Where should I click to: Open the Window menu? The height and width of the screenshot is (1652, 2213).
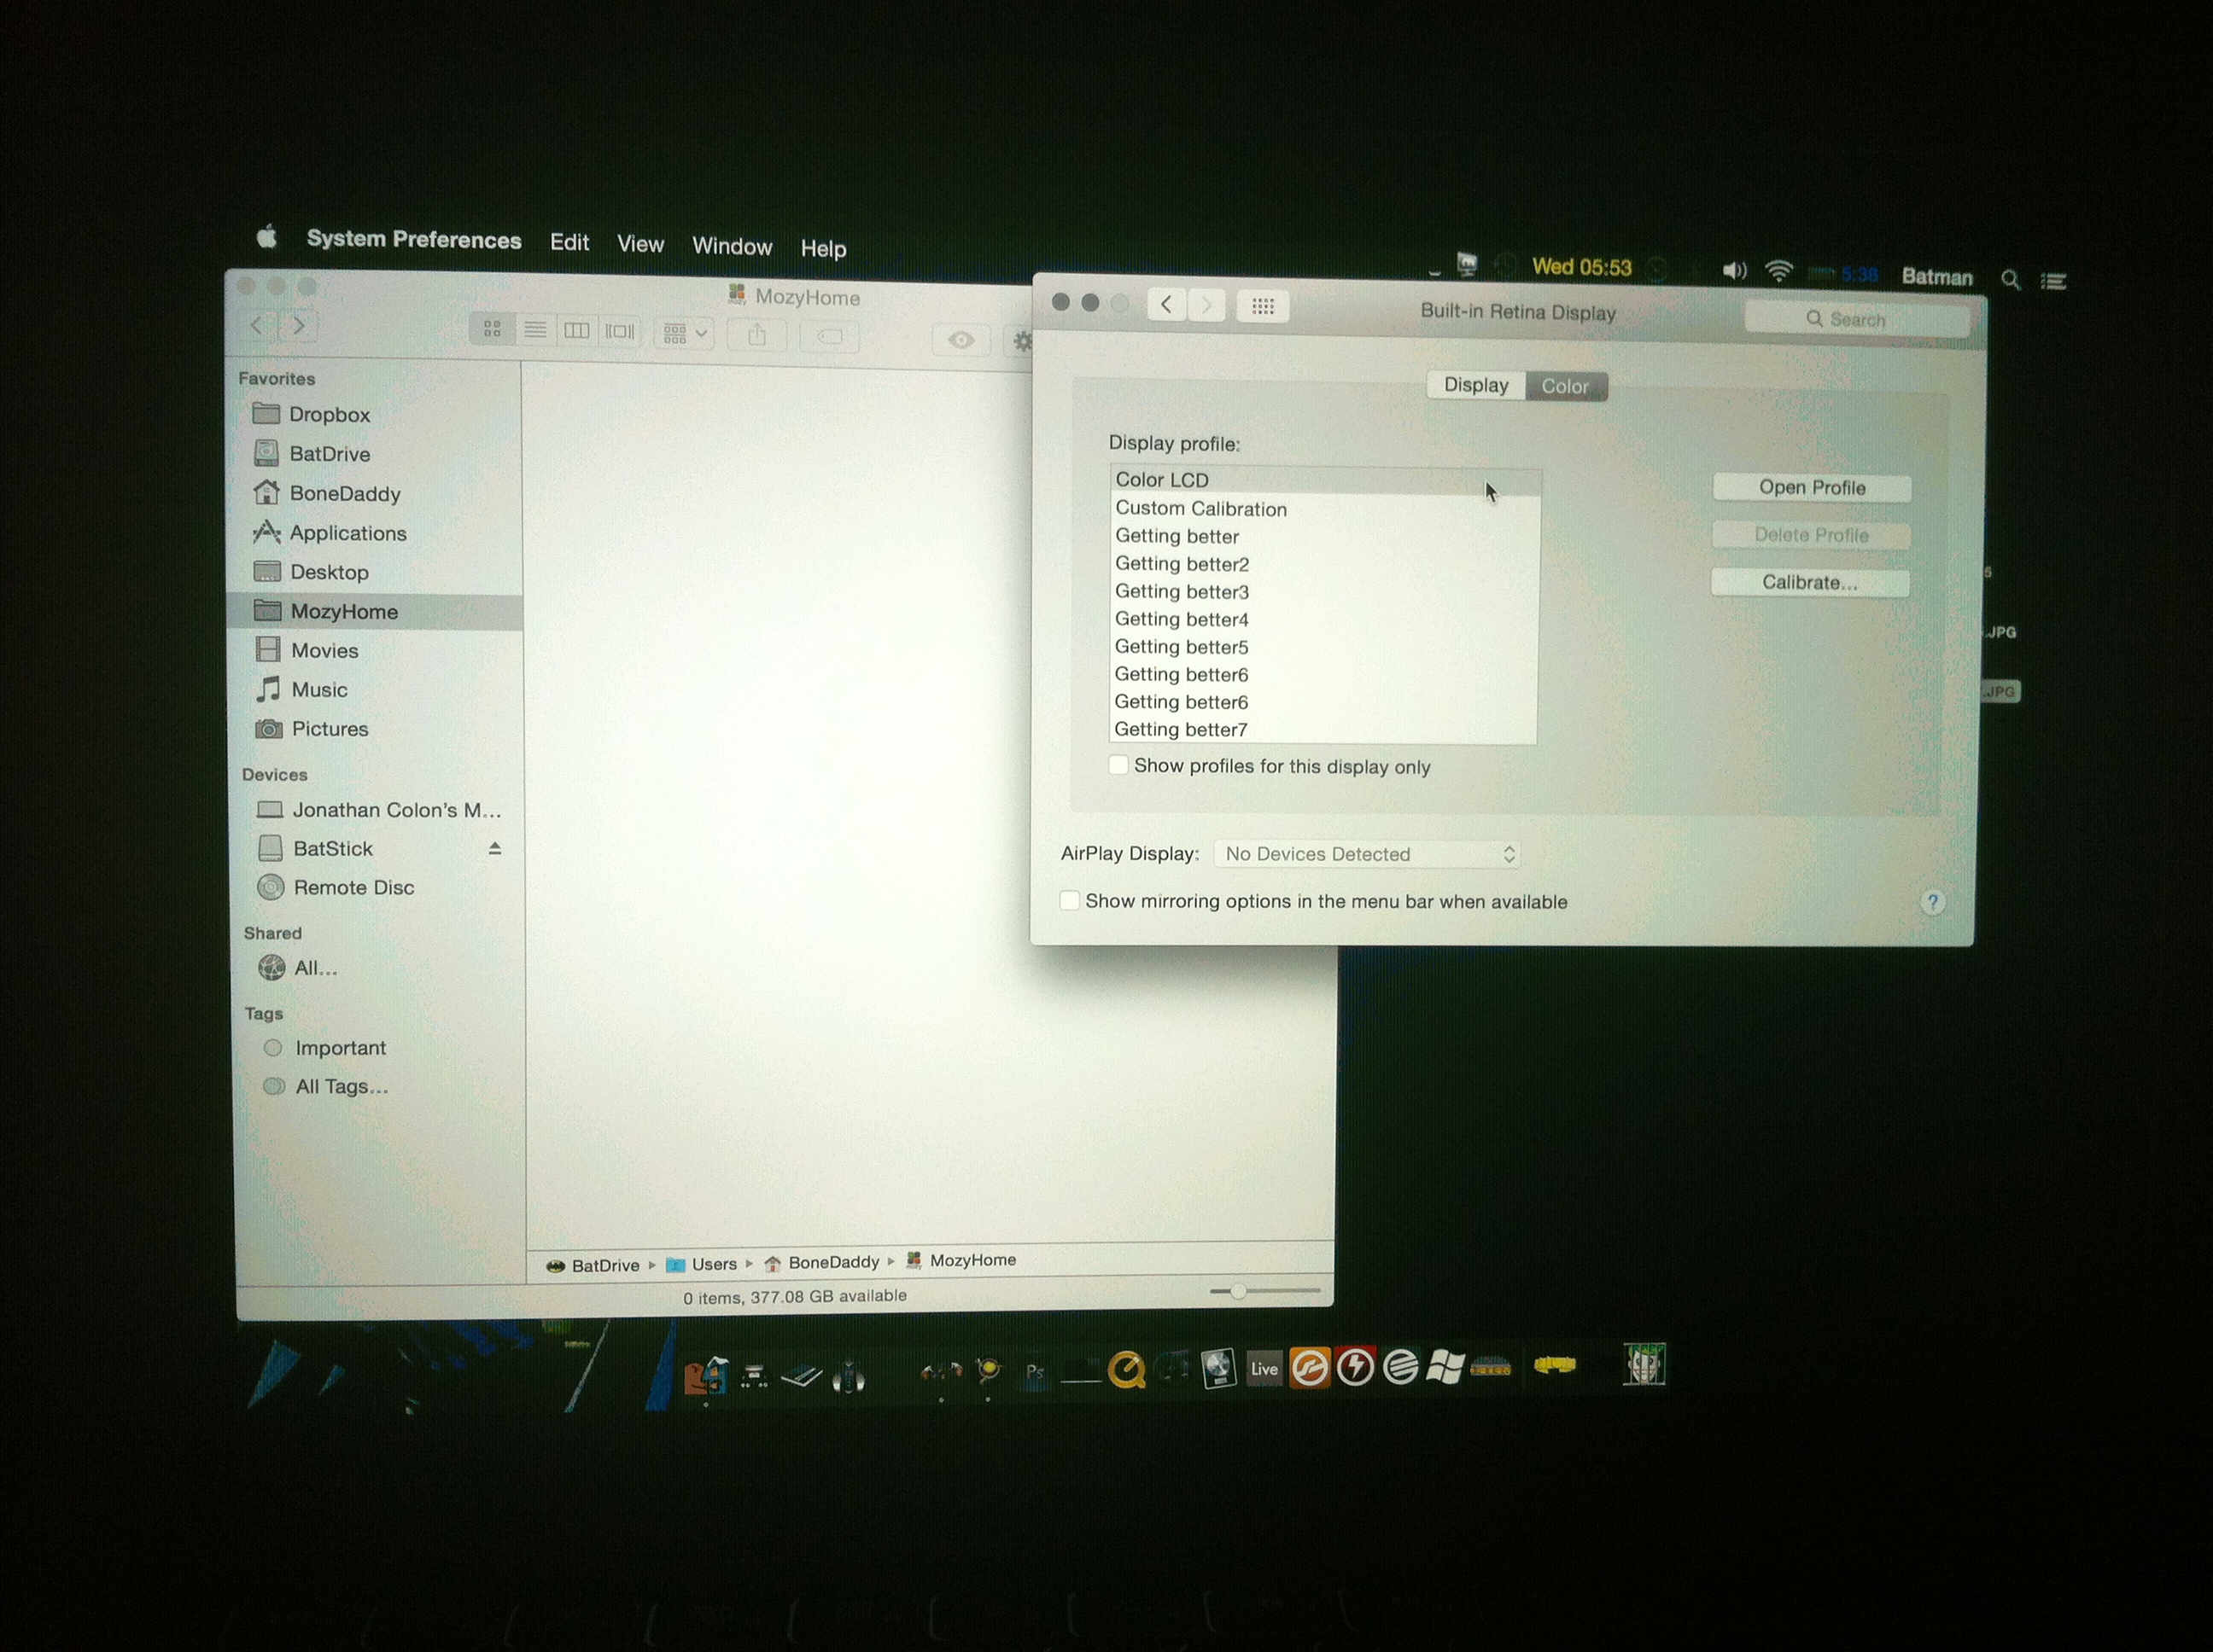click(732, 246)
